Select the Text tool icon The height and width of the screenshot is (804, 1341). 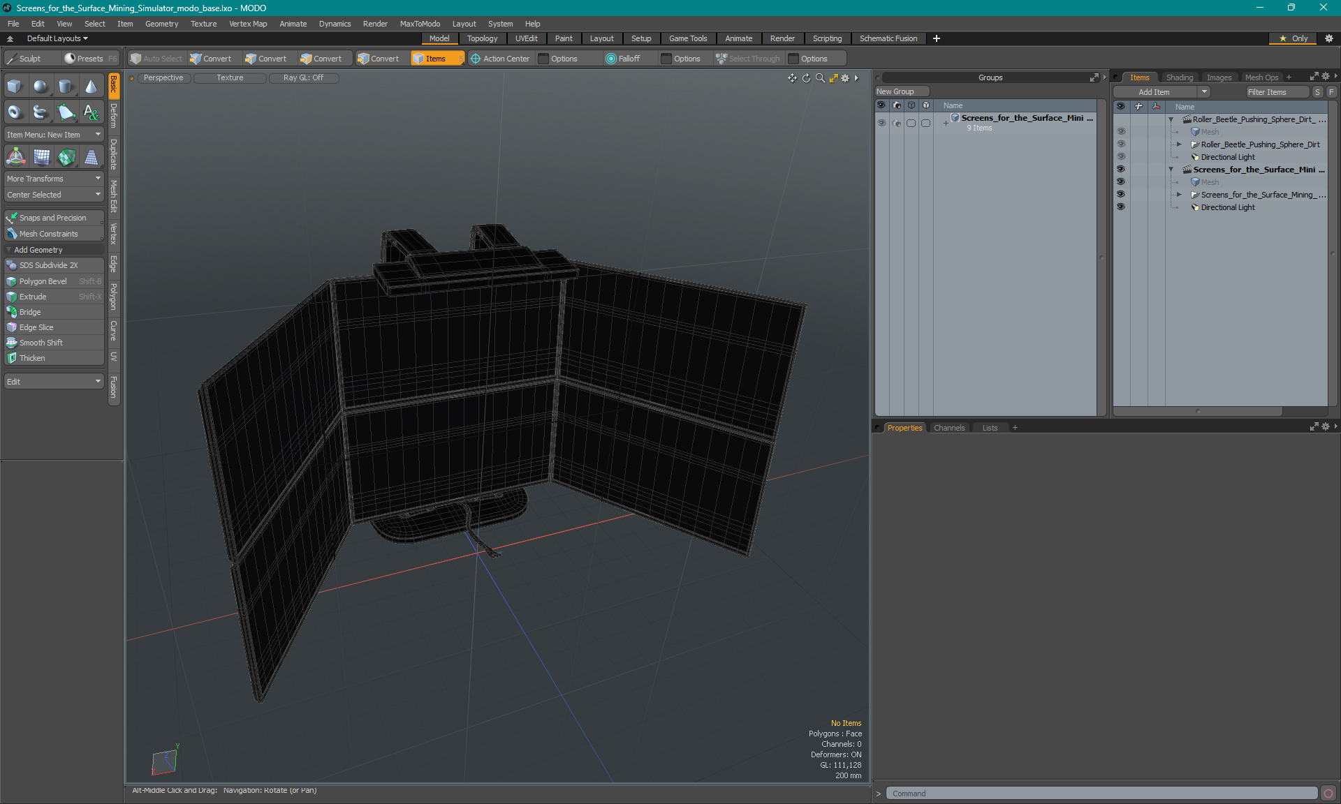(91, 112)
